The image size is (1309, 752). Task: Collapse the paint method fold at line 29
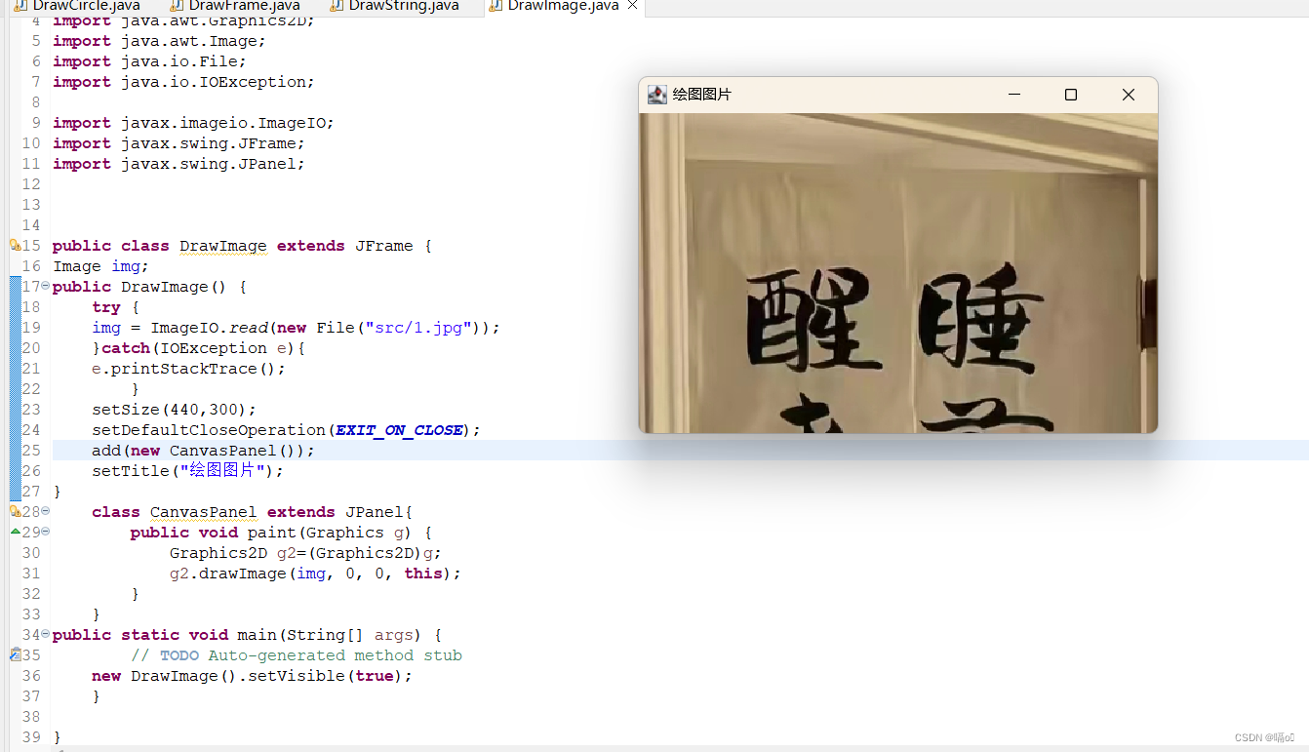pyautogui.click(x=46, y=533)
